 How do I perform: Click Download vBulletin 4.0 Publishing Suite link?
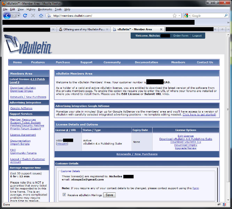186,139
